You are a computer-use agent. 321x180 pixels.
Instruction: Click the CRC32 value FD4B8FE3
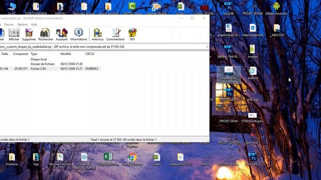pos(92,69)
